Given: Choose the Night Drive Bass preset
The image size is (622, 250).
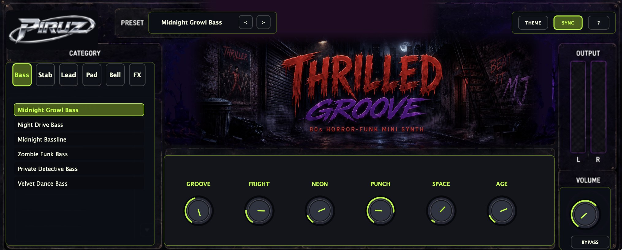Looking at the screenshot, I should point(79,125).
